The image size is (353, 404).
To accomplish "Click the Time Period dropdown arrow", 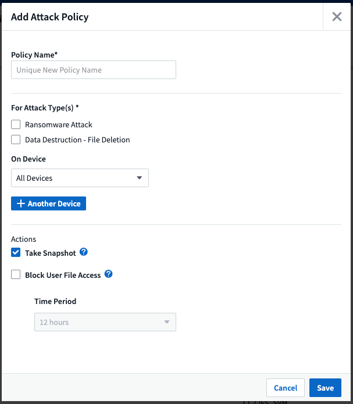I will tap(167, 322).
